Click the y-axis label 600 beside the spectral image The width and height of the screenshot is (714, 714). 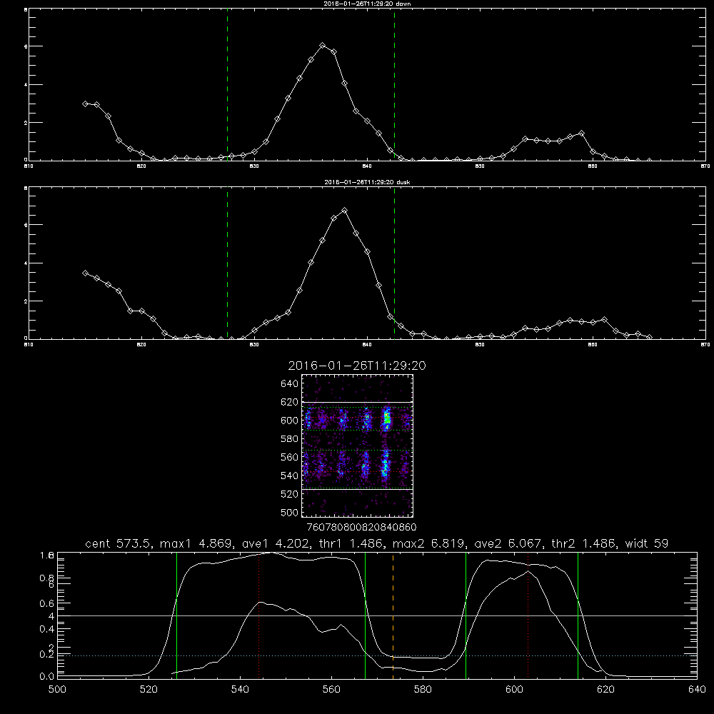[x=290, y=421]
